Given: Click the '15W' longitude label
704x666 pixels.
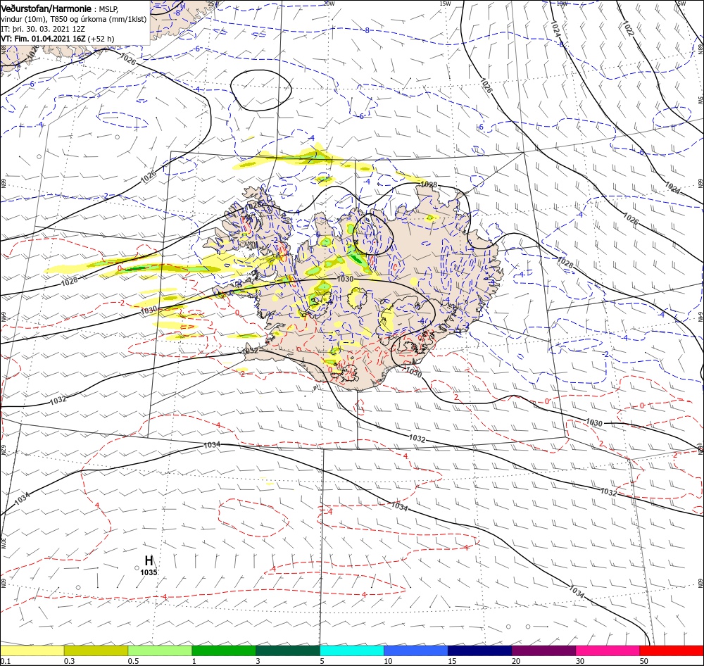Looking at the screenshot, I should pos(445,4).
